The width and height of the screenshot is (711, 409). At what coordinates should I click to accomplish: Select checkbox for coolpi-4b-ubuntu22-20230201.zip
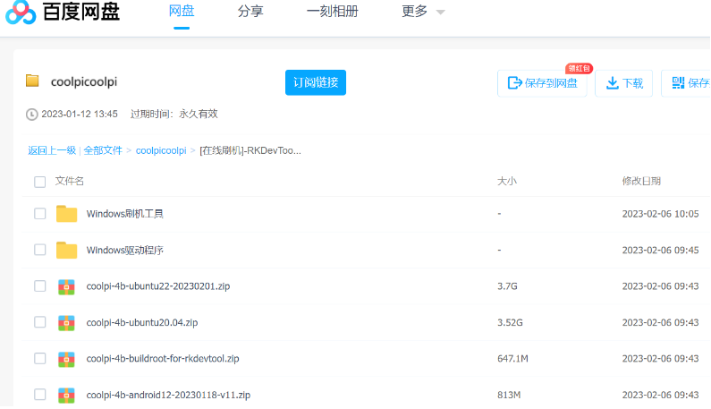(40, 286)
